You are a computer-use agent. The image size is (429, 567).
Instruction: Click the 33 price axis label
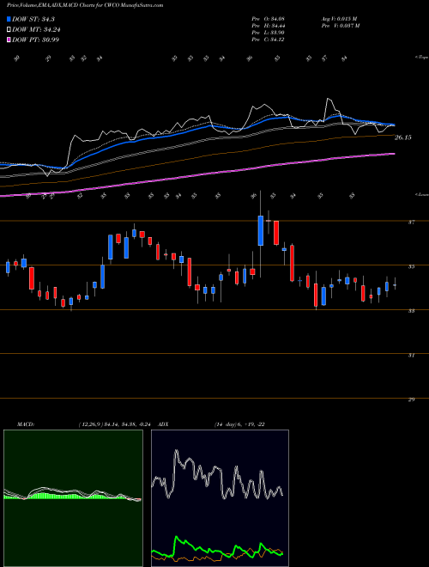(411, 311)
